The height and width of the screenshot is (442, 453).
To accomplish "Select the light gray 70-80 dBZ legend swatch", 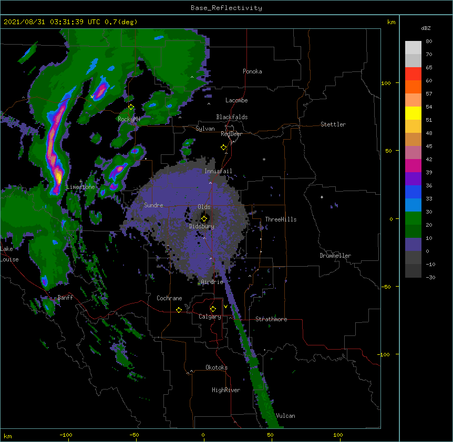I will (413, 48).
